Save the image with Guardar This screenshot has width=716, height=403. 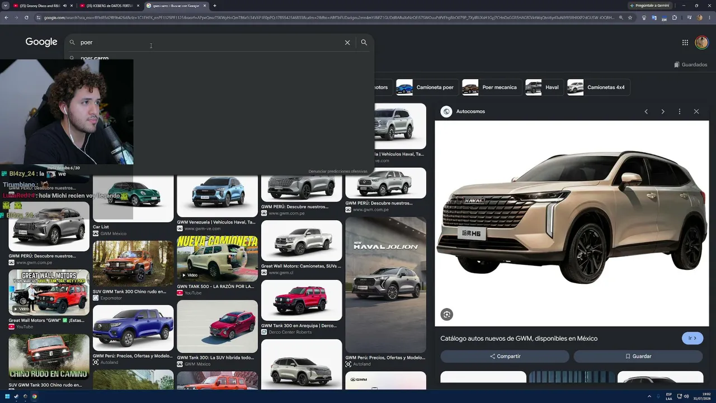(x=638, y=356)
